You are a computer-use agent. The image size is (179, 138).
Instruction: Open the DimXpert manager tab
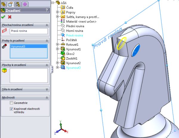(x=25, y=4)
